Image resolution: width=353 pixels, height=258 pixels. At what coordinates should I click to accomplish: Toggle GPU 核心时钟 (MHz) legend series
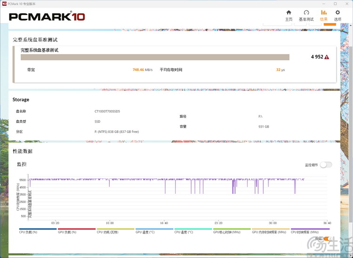pos(226,232)
